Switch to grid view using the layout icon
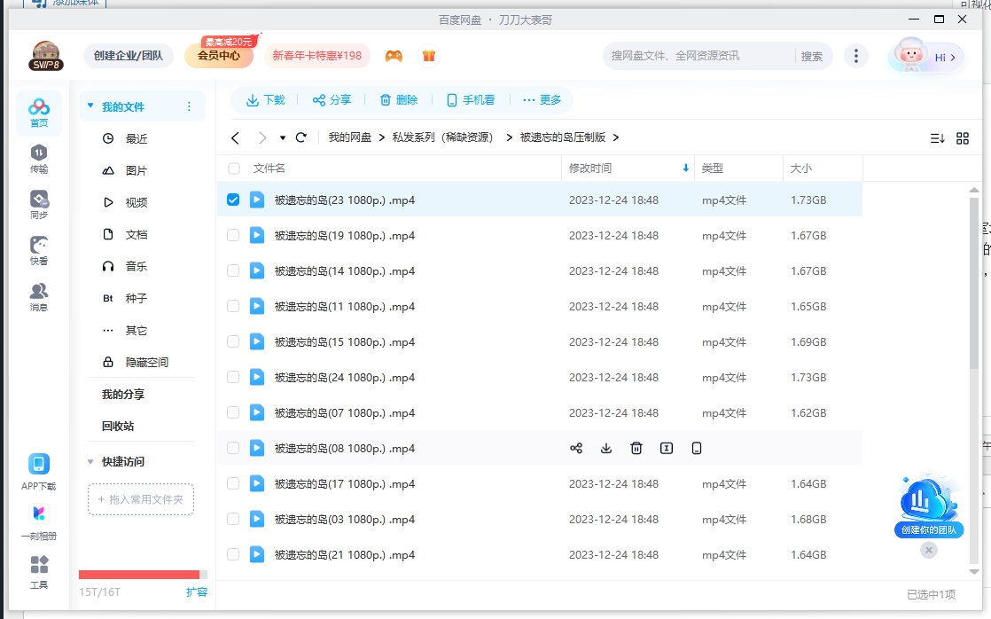 (x=964, y=137)
